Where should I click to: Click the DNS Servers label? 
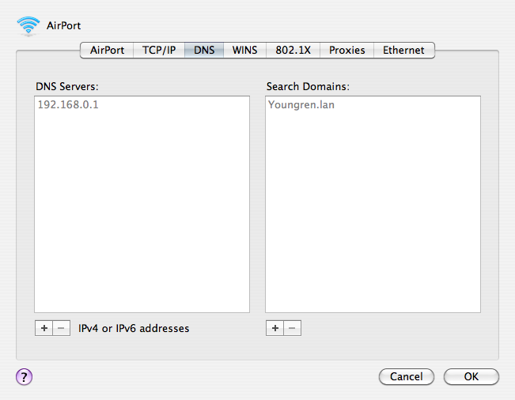pos(67,87)
